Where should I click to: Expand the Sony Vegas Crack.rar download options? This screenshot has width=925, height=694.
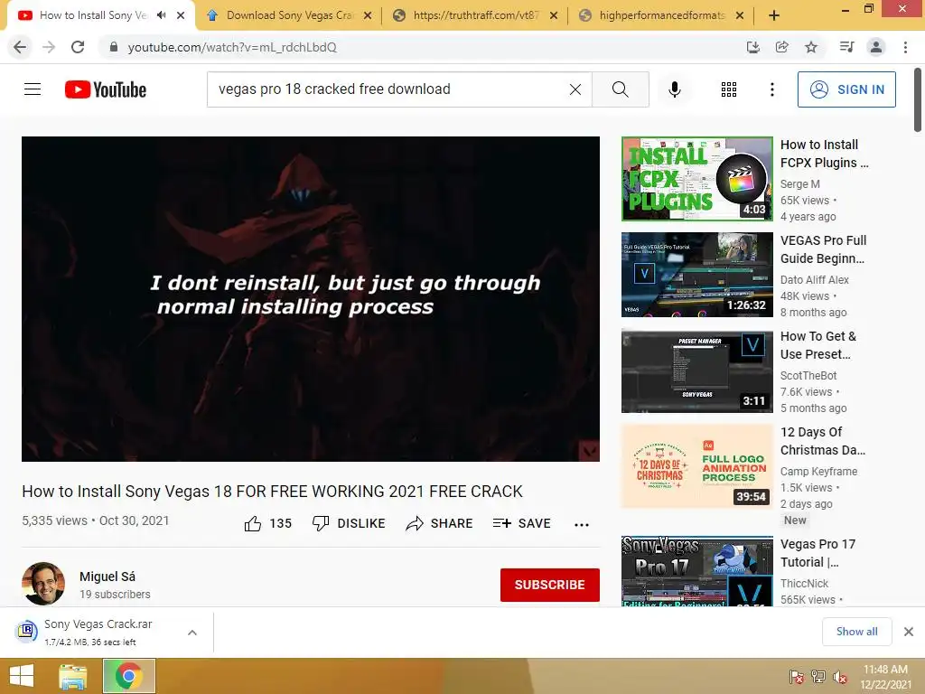click(192, 633)
